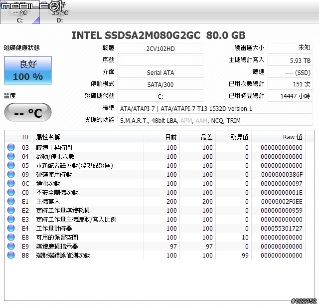The width and height of the screenshot is (319, 305).
Task: Click status icon next to 可用的保留空間
Action: pyautogui.click(x=10, y=238)
